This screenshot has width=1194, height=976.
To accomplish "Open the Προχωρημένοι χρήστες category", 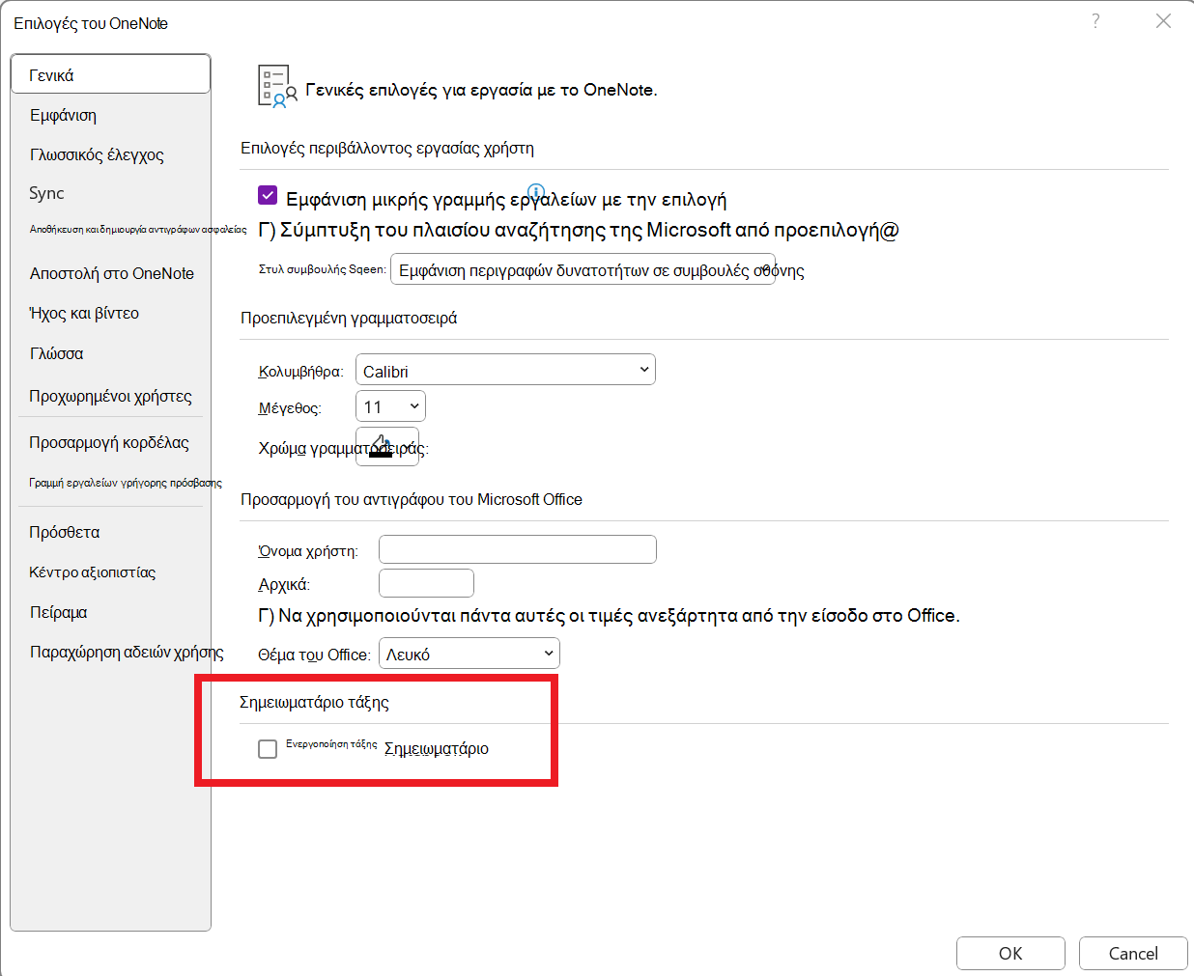I will pyautogui.click(x=110, y=396).
